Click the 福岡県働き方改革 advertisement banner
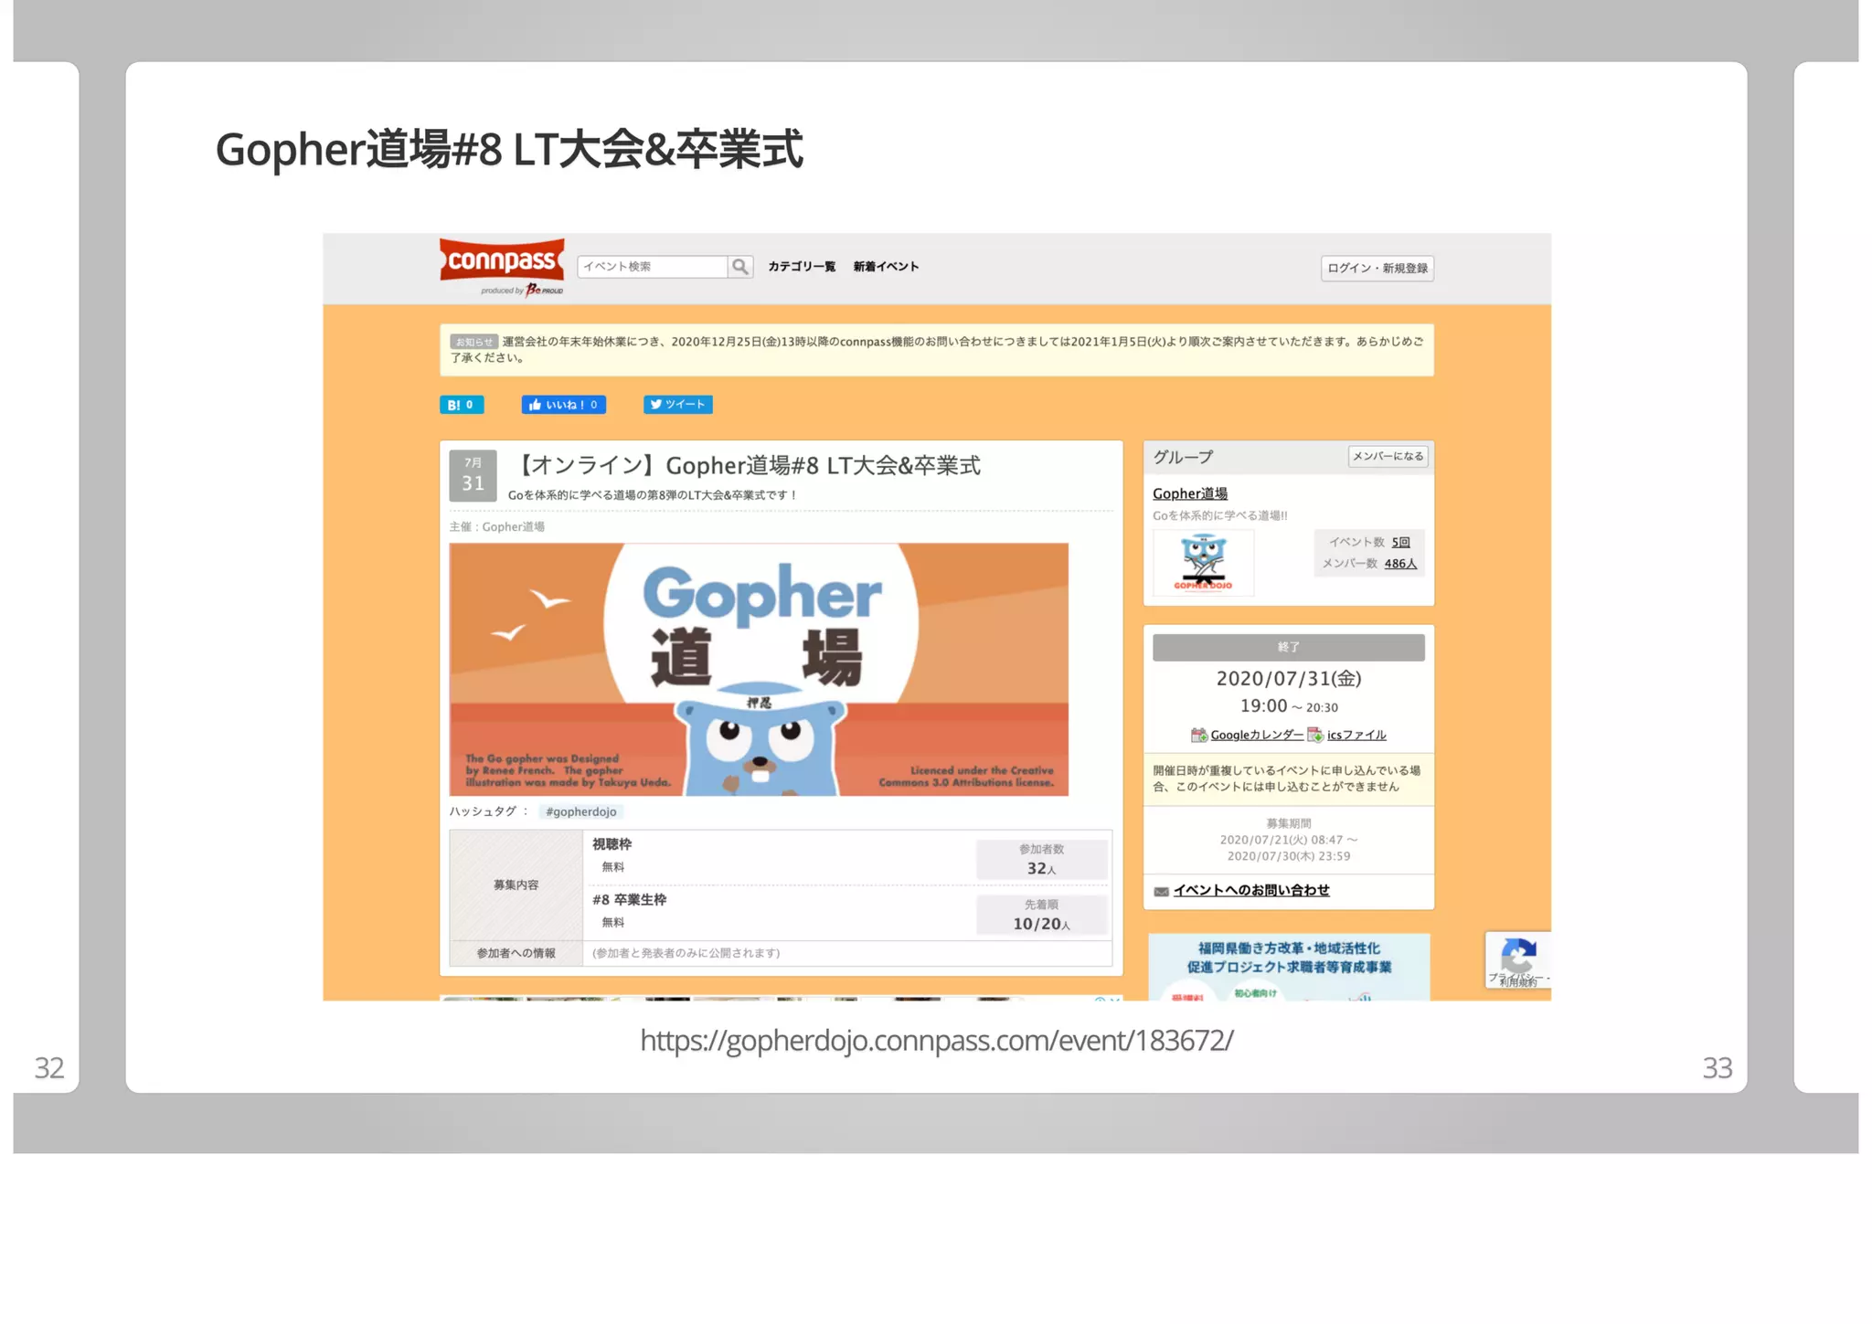1872x1324 pixels. tap(1289, 967)
